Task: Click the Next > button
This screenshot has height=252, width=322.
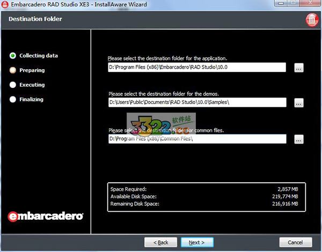Action: [197, 242]
